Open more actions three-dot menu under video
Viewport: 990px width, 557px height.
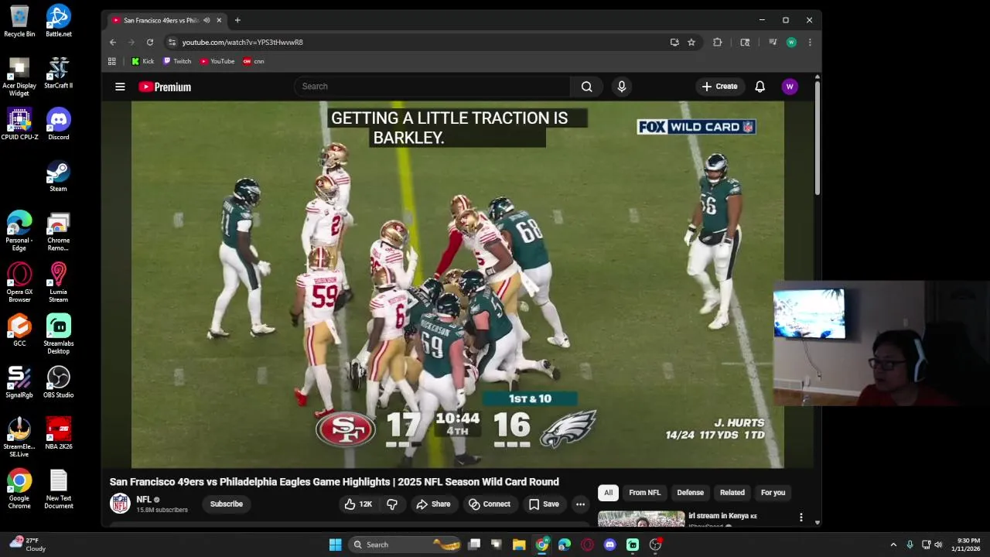coord(580,504)
